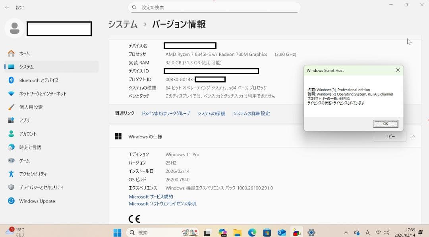Open the weather widget showing 13°C
The height and width of the screenshot is (237, 429).
tap(15, 232)
